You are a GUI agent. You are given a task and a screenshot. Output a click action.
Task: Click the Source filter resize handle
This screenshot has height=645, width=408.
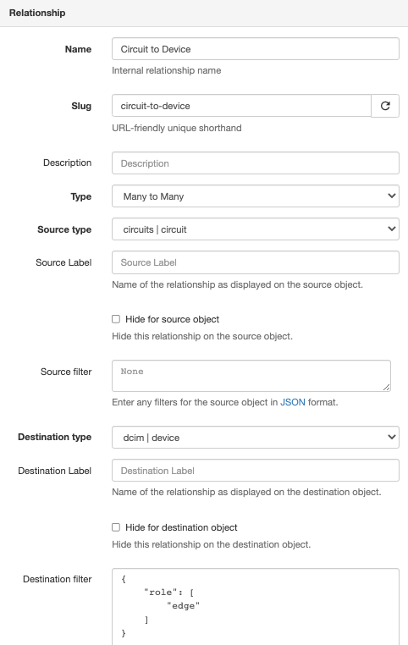386,387
